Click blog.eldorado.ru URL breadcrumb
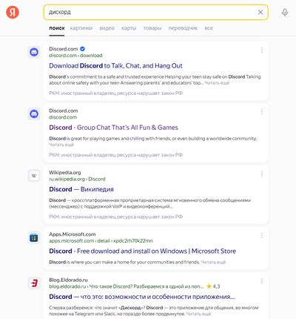This screenshot has width=296, height=319. (127, 286)
